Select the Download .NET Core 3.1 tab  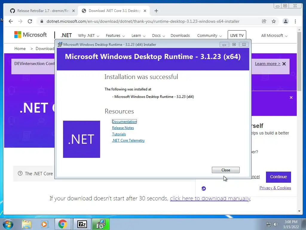click(x=114, y=11)
